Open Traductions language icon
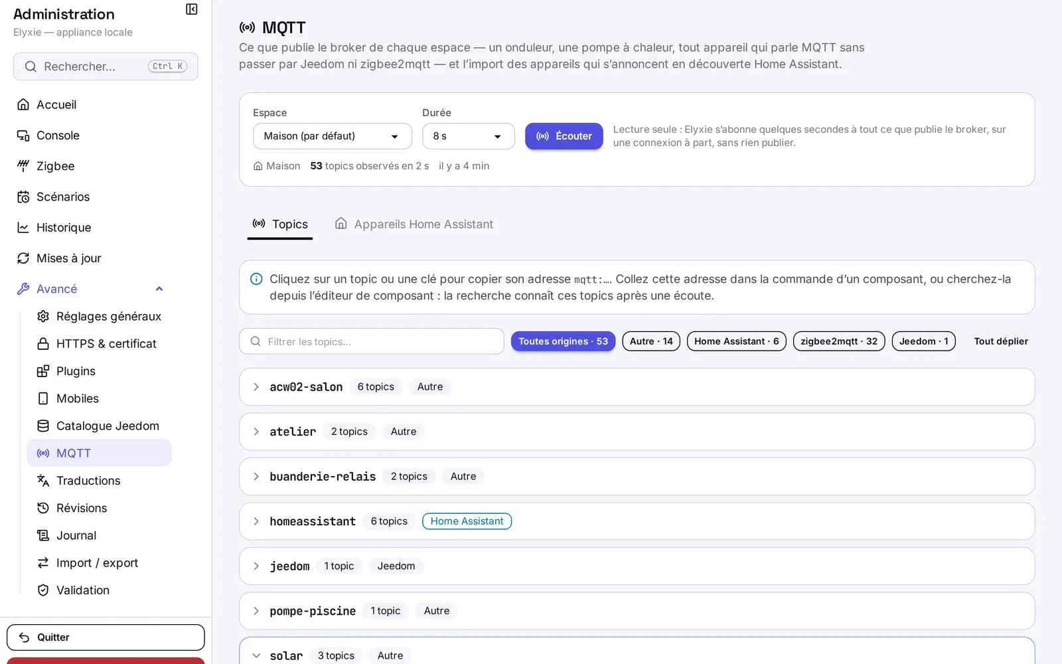The height and width of the screenshot is (664, 1062). 43,481
